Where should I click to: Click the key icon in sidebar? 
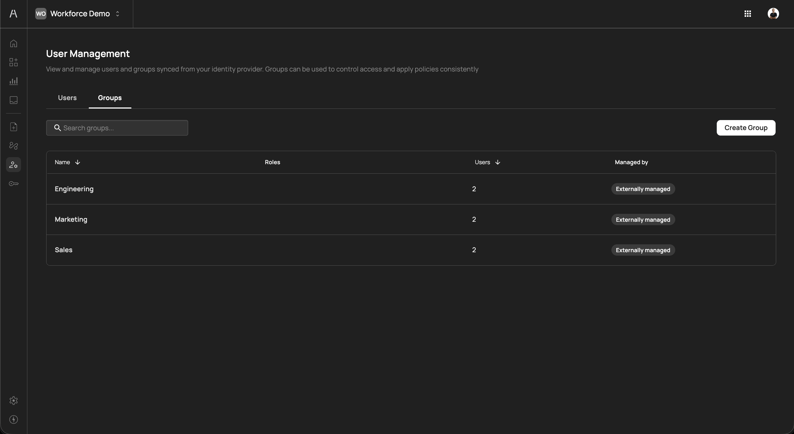pyautogui.click(x=14, y=184)
